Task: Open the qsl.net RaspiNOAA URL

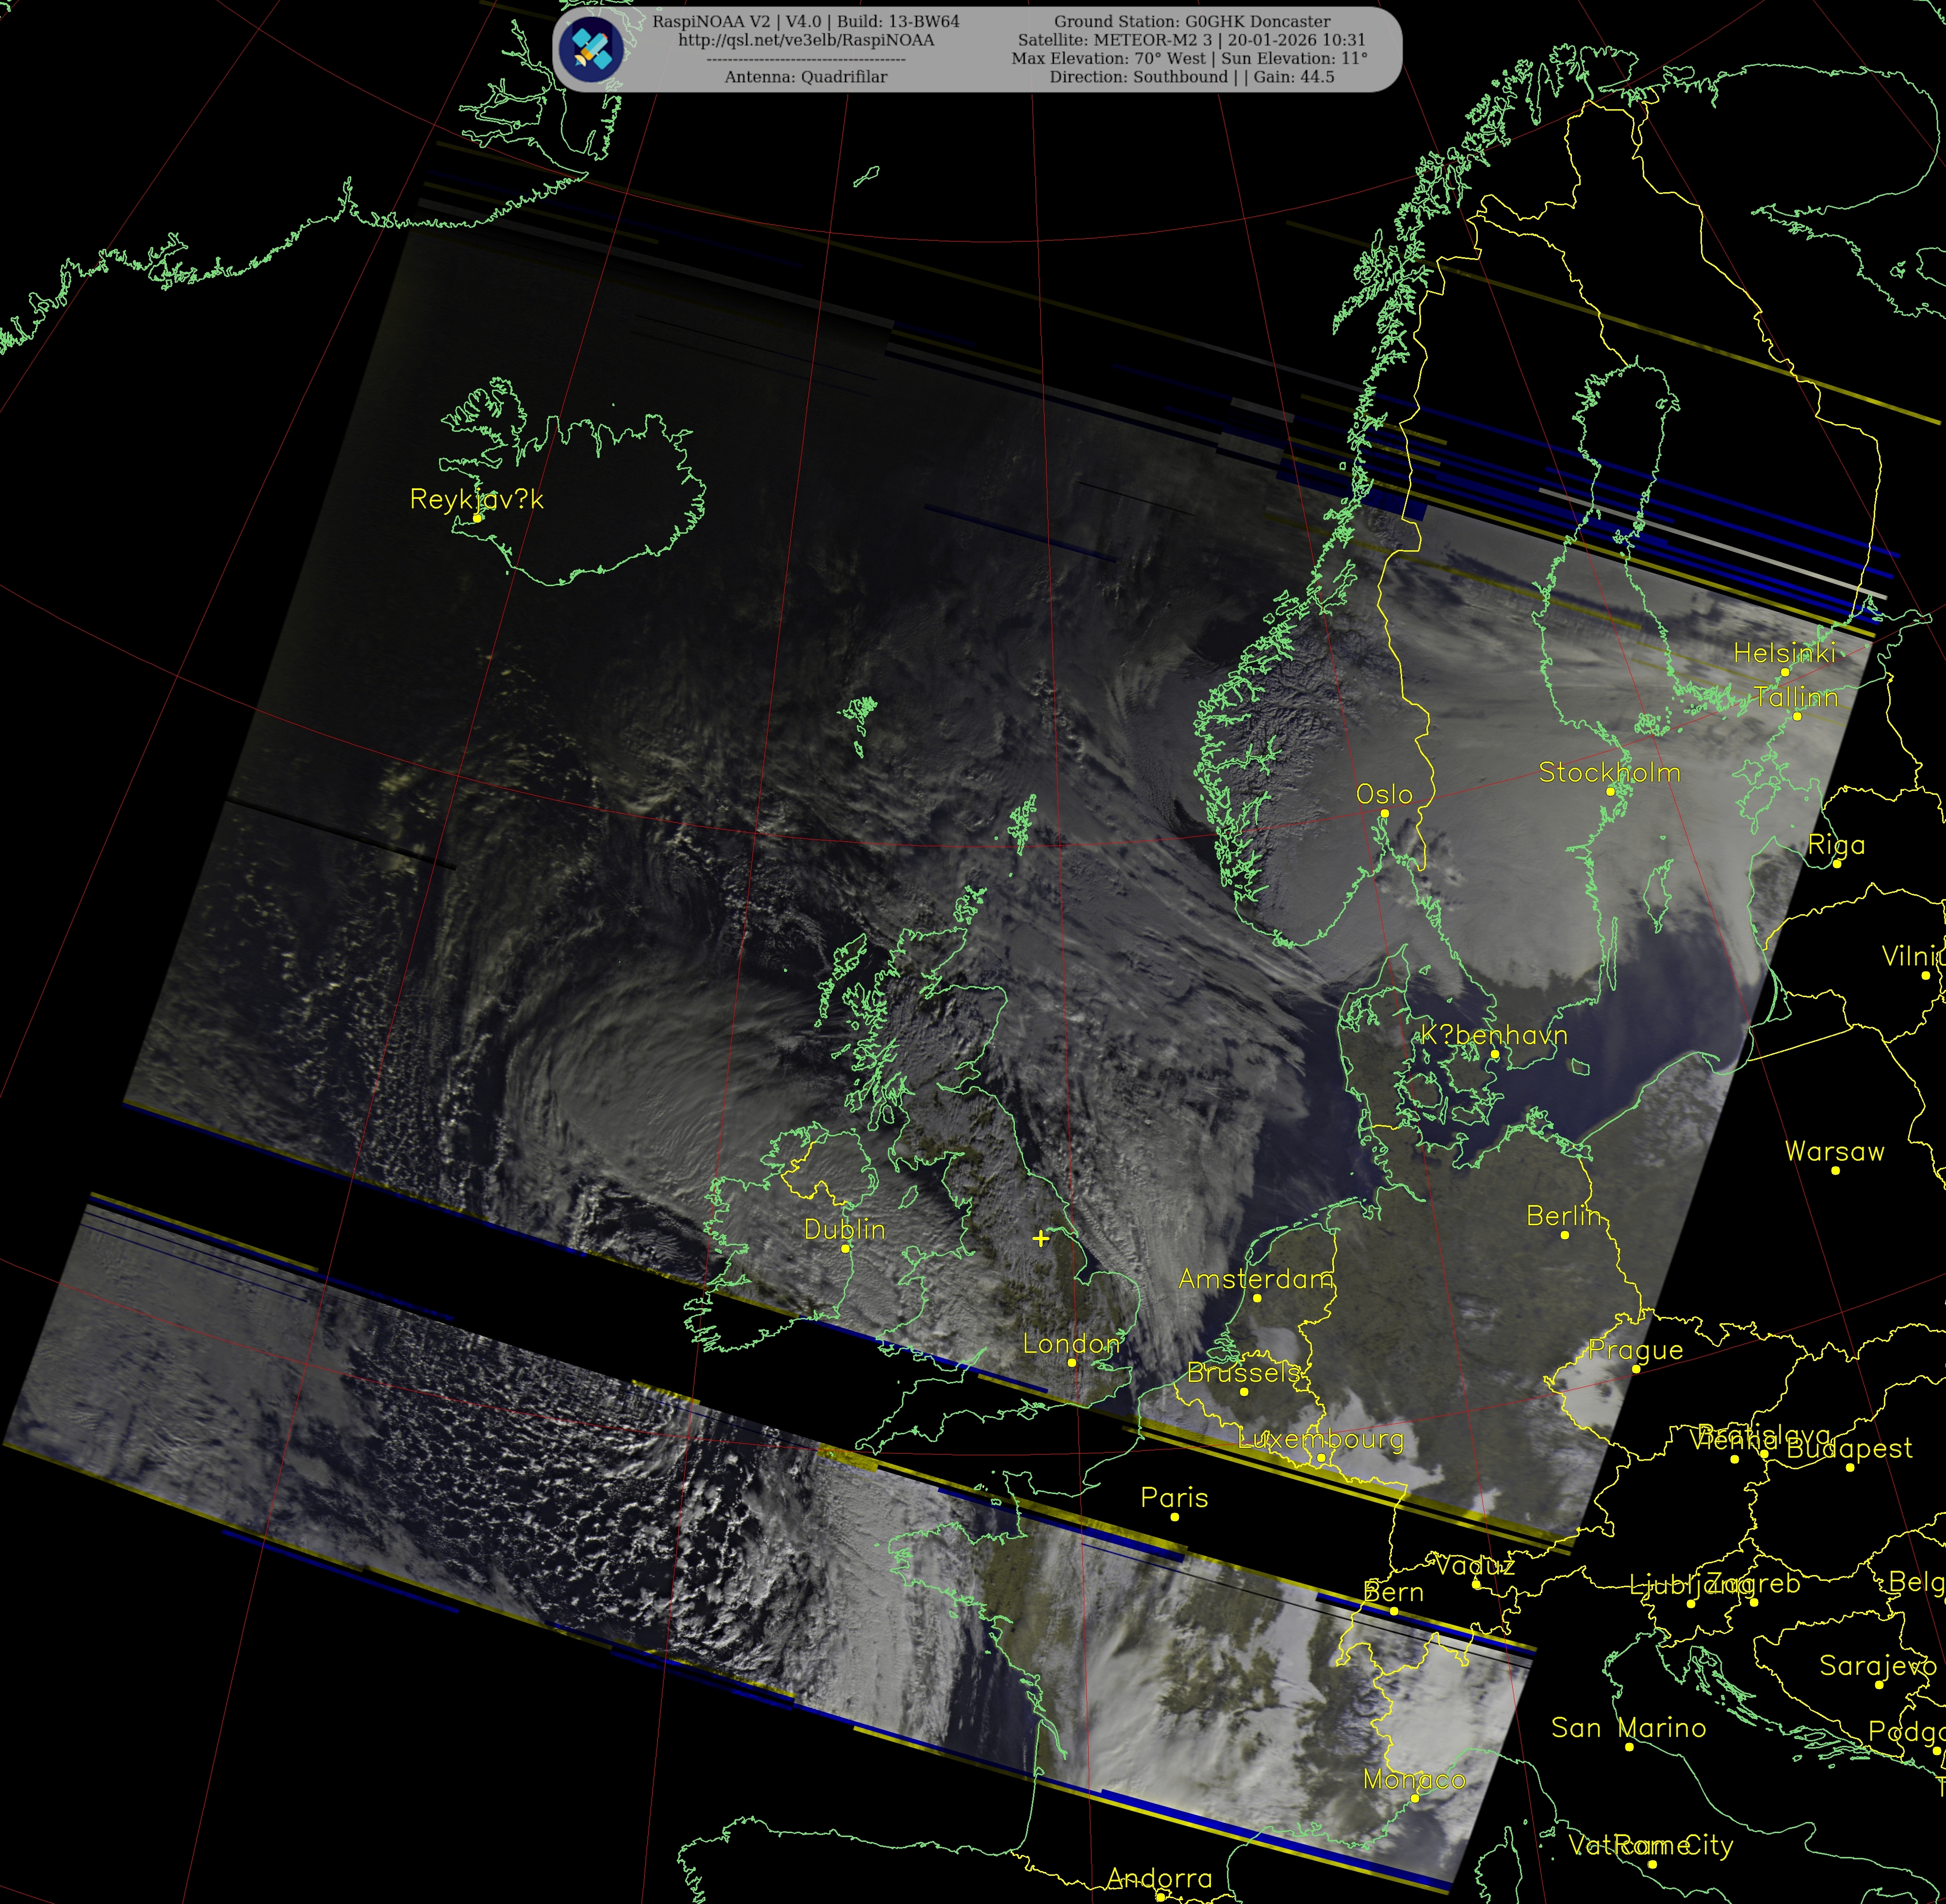Action: (x=806, y=40)
